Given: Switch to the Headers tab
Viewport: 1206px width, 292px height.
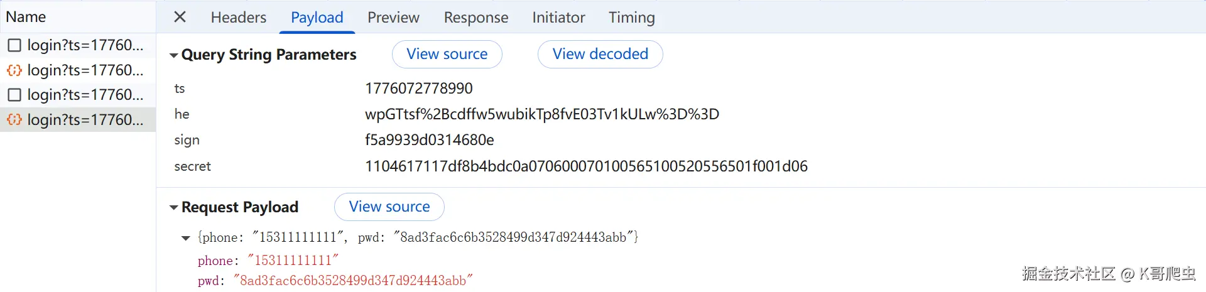Looking at the screenshot, I should (x=238, y=18).
